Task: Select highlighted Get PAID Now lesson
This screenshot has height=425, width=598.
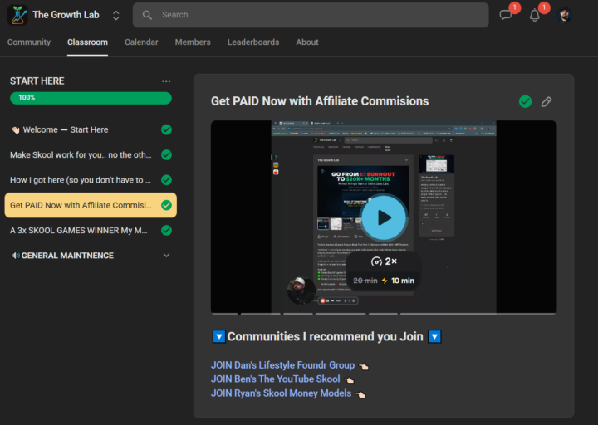Action: click(x=91, y=205)
